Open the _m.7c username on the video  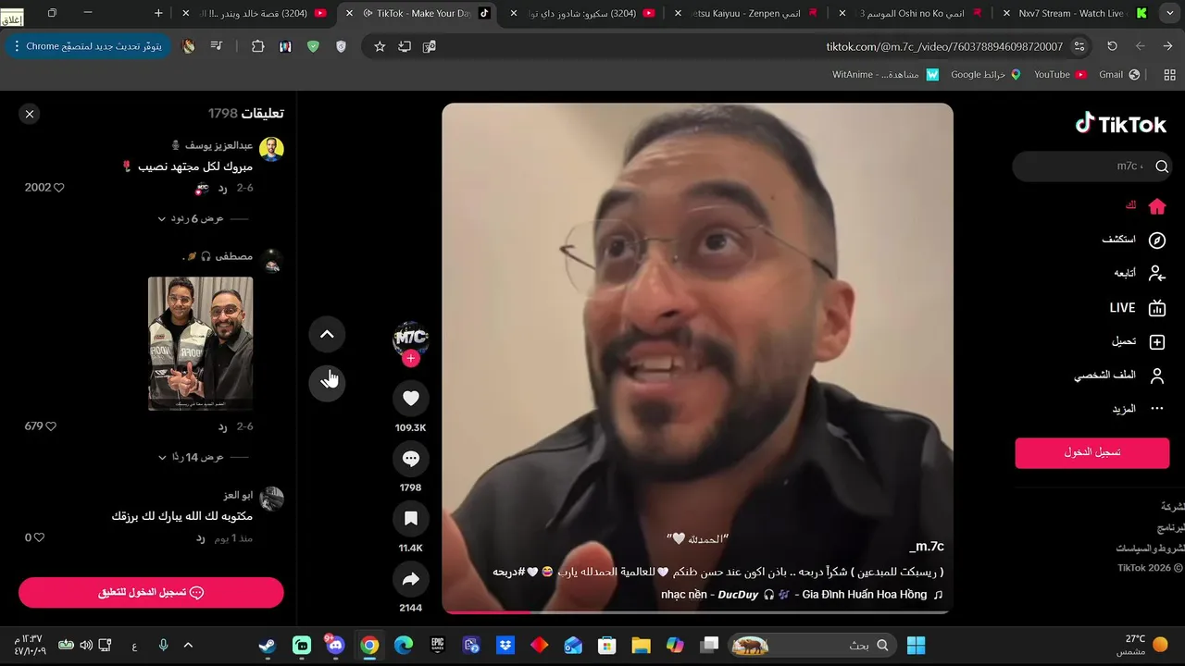click(x=927, y=547)
